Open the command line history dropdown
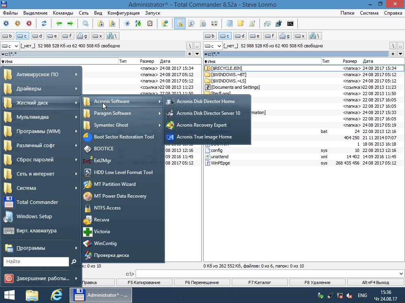Viewport: 405px width, 303px height. 401,274
